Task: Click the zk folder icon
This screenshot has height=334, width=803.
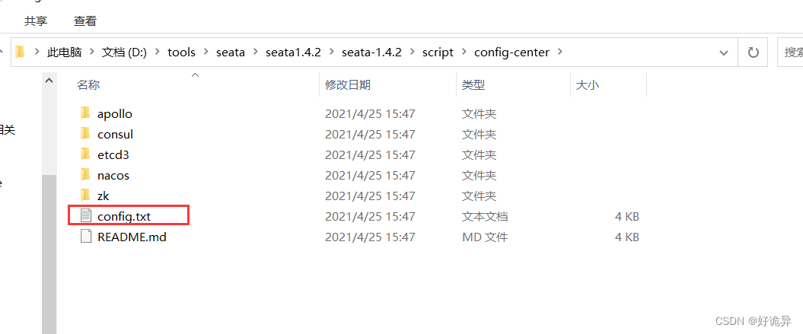Action: coord(85,196)
